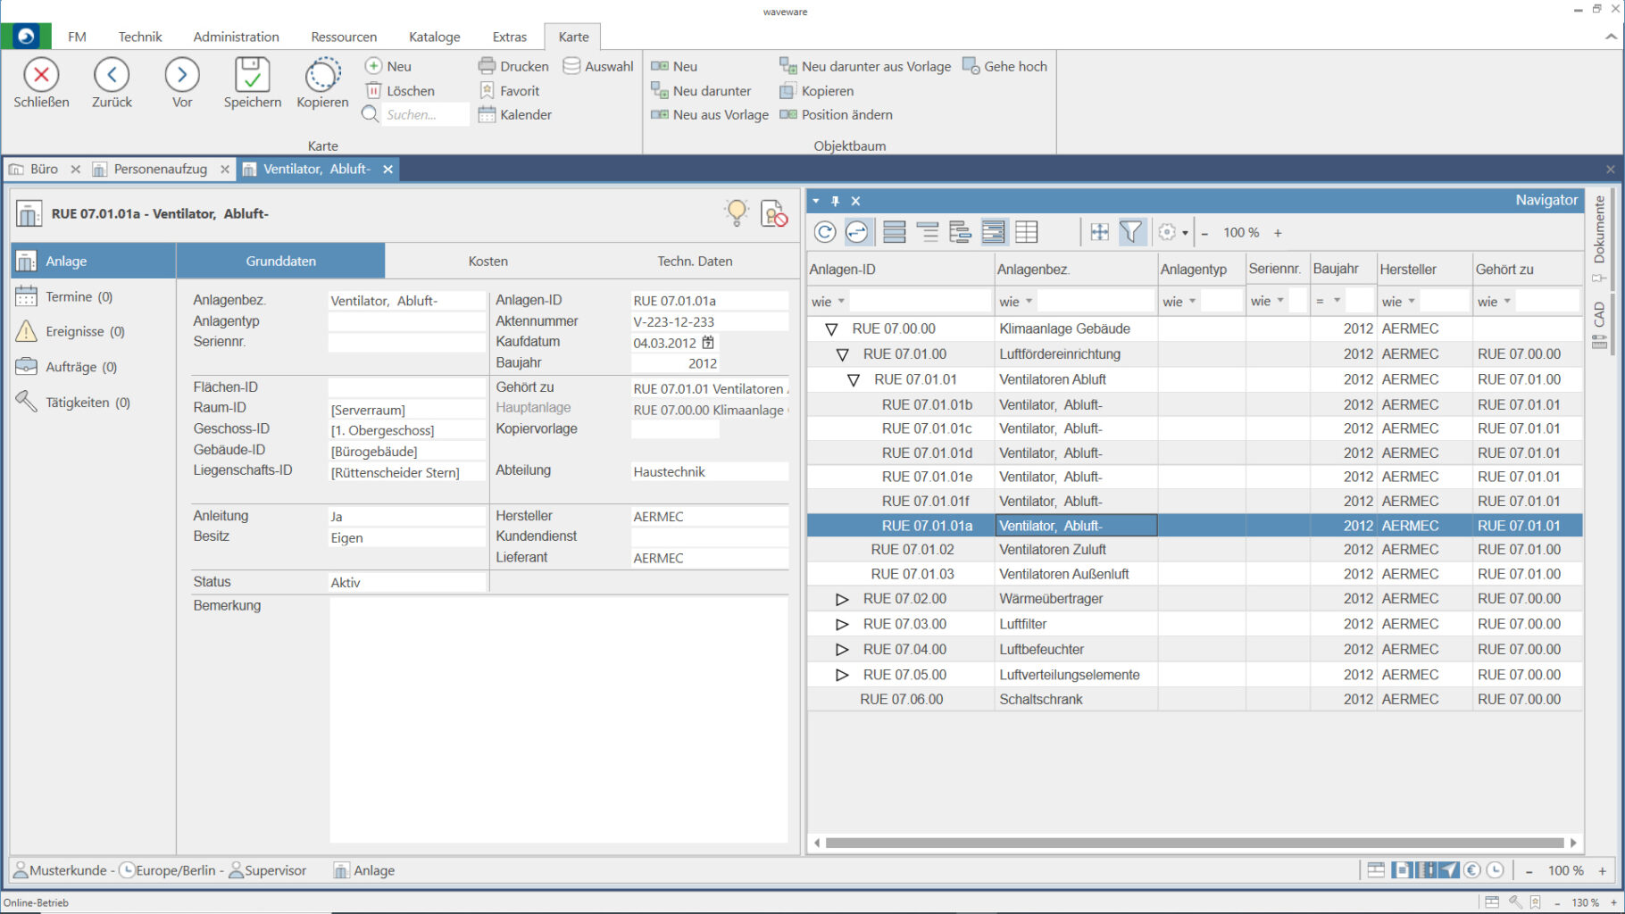Refresh the Navigator tree view
The height and width of the screenshot is (914, 1625).
[825, 233]
